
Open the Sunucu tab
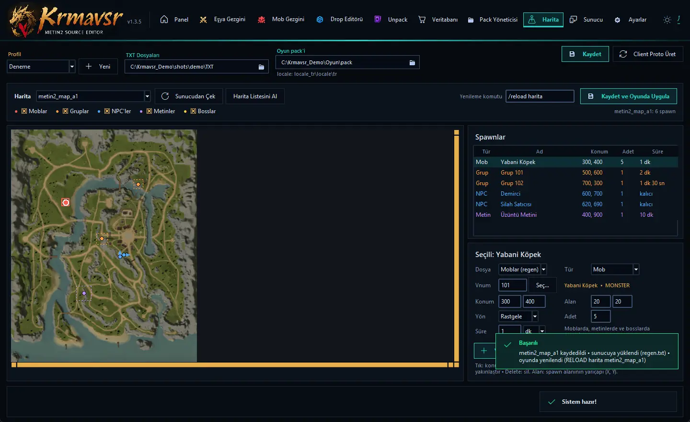[x=586, y=20]
